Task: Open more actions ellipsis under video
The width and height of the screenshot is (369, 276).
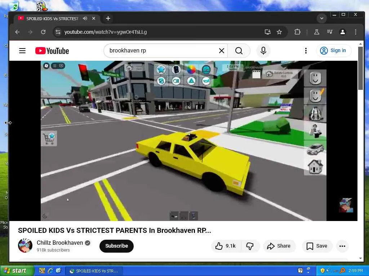Action: (x=342, y=246)
